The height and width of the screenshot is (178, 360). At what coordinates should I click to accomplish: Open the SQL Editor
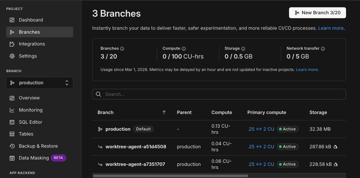click(x=40, y=122)
